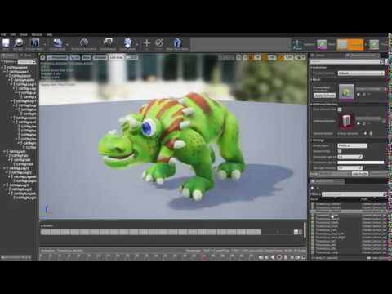Click the record button in playback controls

click(x=279, y=257)
